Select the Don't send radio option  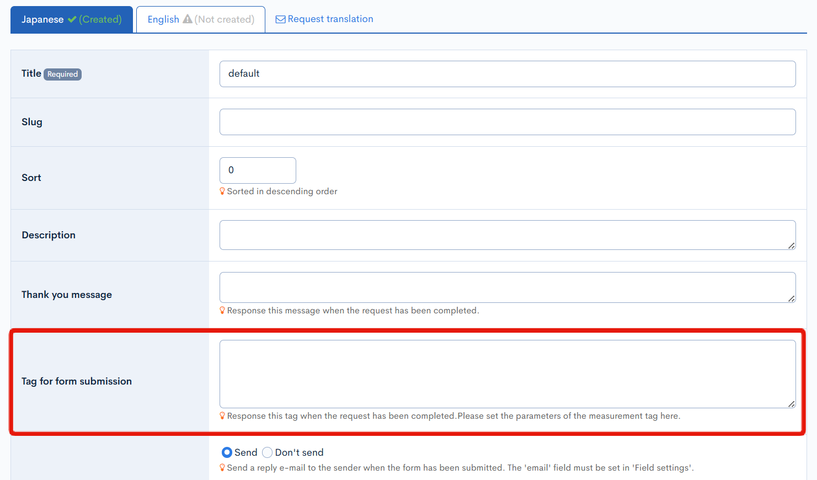pos(268,452)
